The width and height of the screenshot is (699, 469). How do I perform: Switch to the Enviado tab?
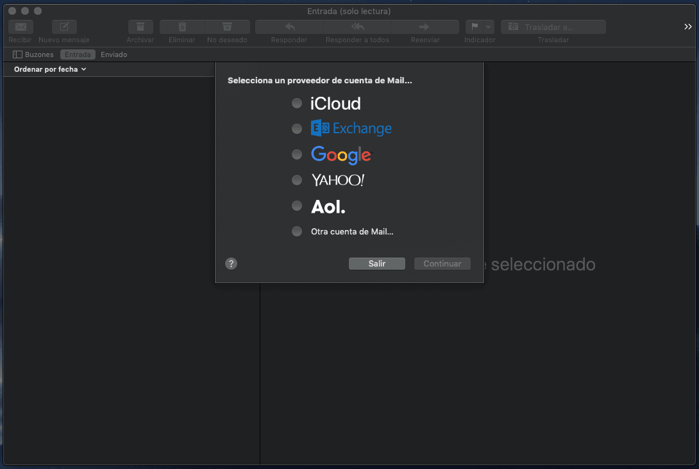point(114,54)
